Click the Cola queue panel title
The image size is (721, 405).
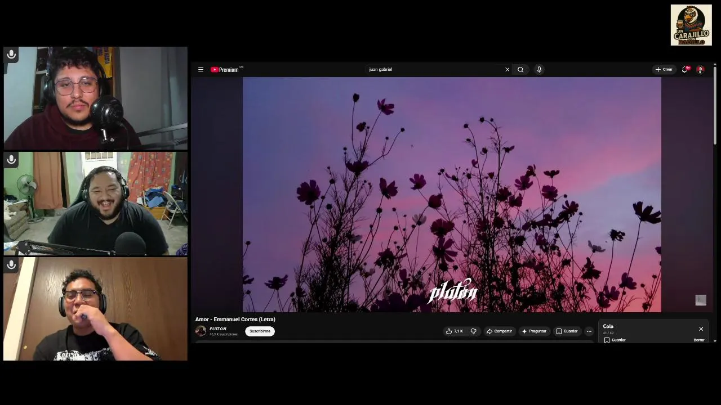[x=608, y=326]
